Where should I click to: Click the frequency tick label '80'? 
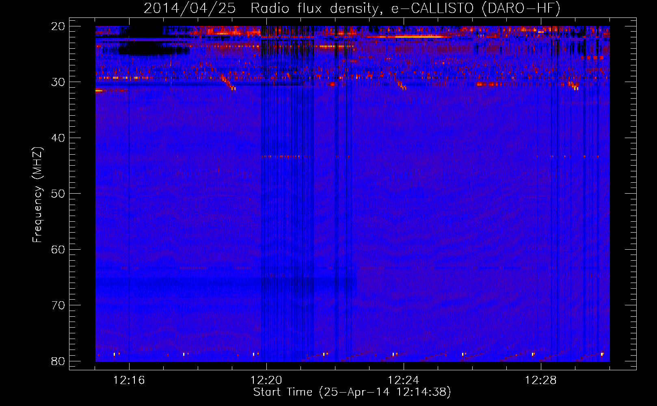58,361
